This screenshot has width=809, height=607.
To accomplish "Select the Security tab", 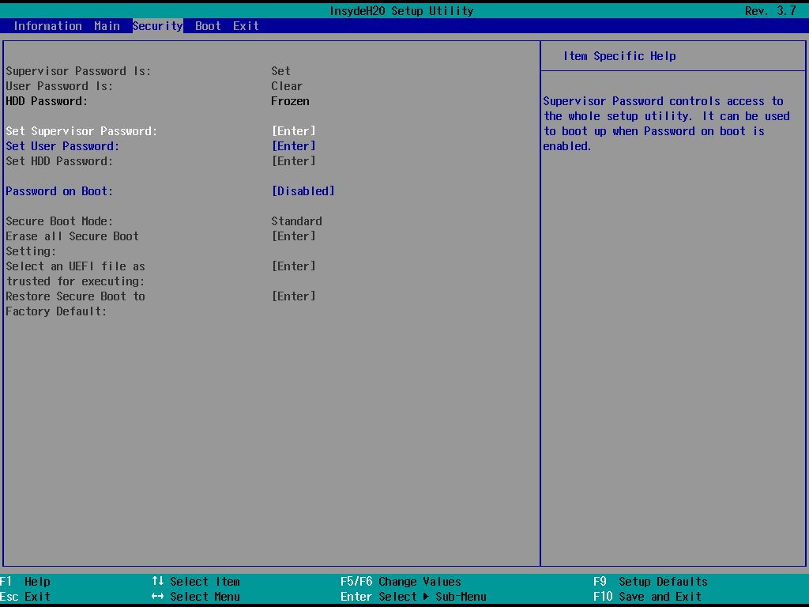I will coord(158,26).
